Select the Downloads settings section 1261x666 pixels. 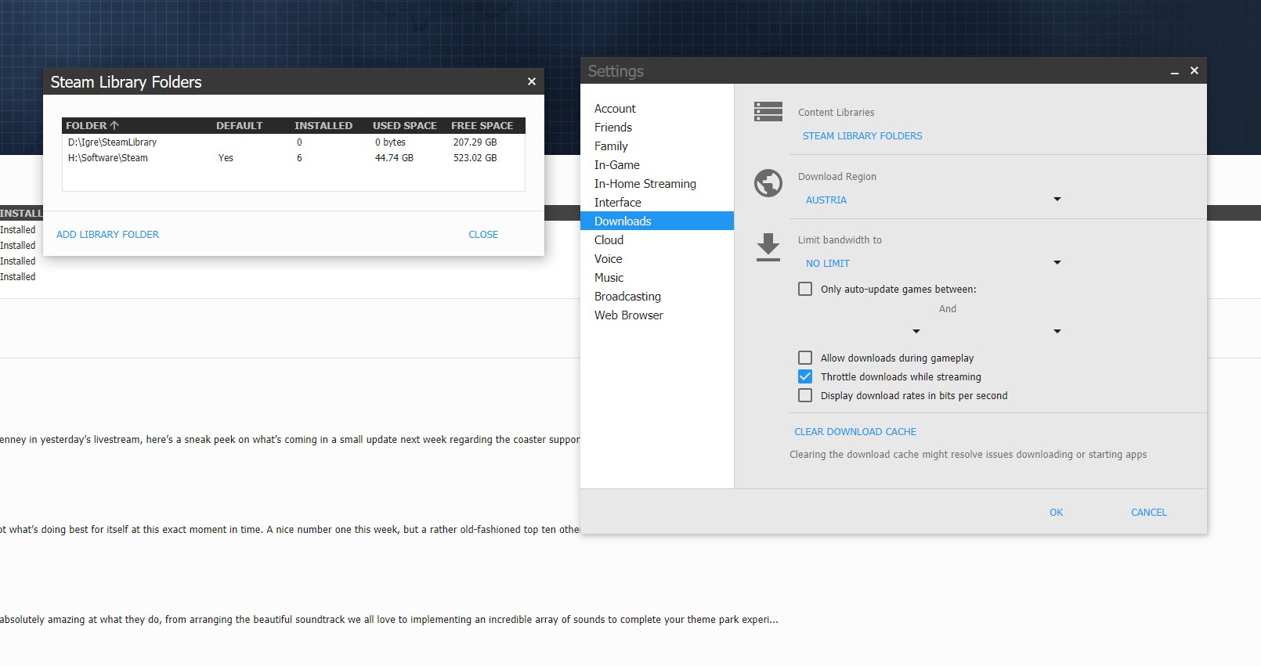[x=656, y=221]
